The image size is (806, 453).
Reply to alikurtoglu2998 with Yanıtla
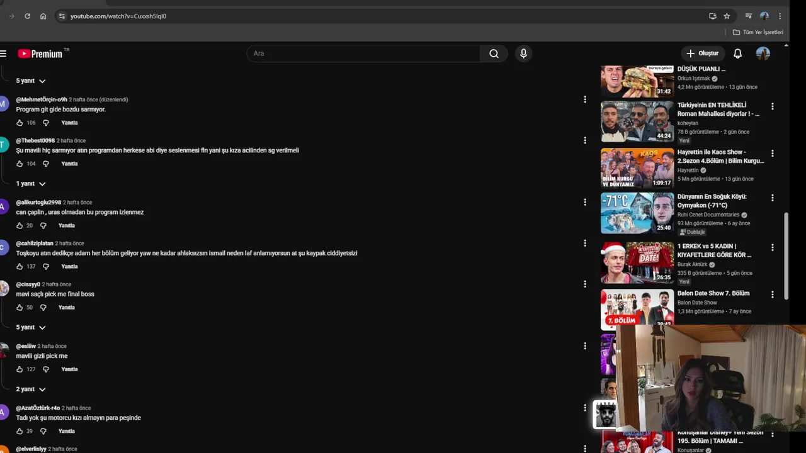[67, 225]
